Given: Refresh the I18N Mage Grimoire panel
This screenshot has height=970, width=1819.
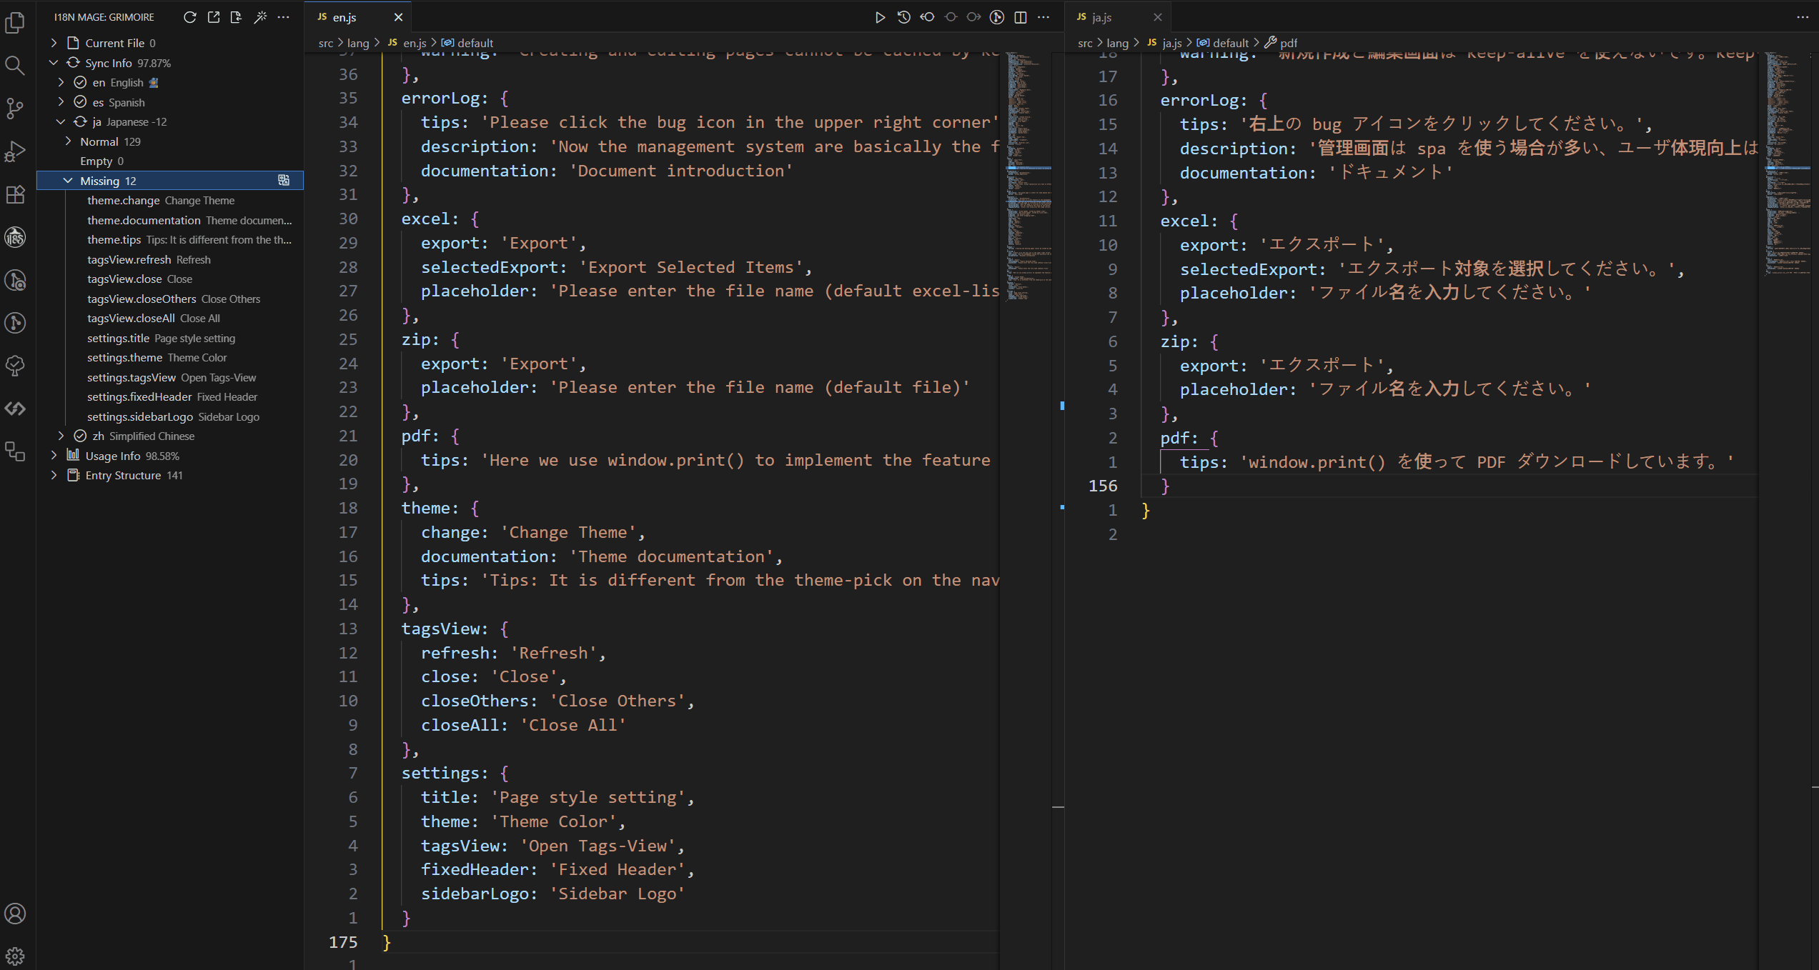Looking at the screenshot, I should [x=189, y=17].
